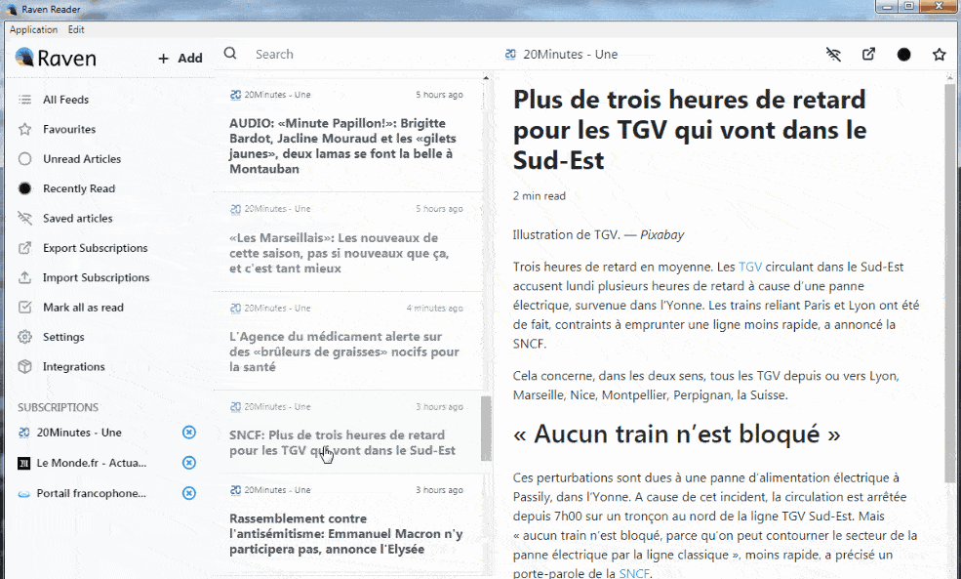Click the search magnifier icon
Image resolution: width=961 pixels, height=579 pixels.
(x=230, y=54)
